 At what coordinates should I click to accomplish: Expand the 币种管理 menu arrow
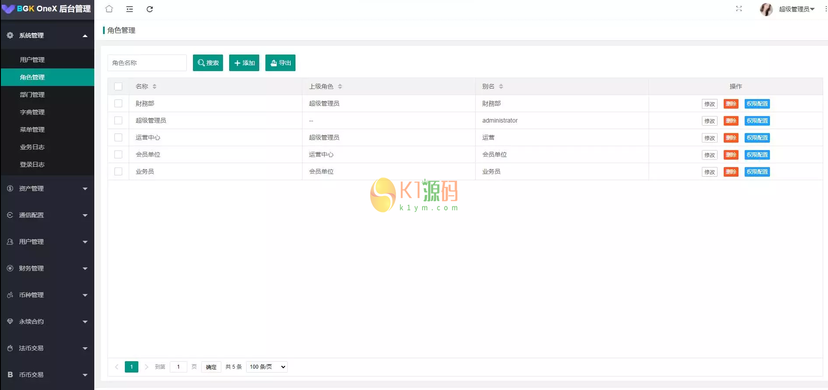click(x=85, y=295)
